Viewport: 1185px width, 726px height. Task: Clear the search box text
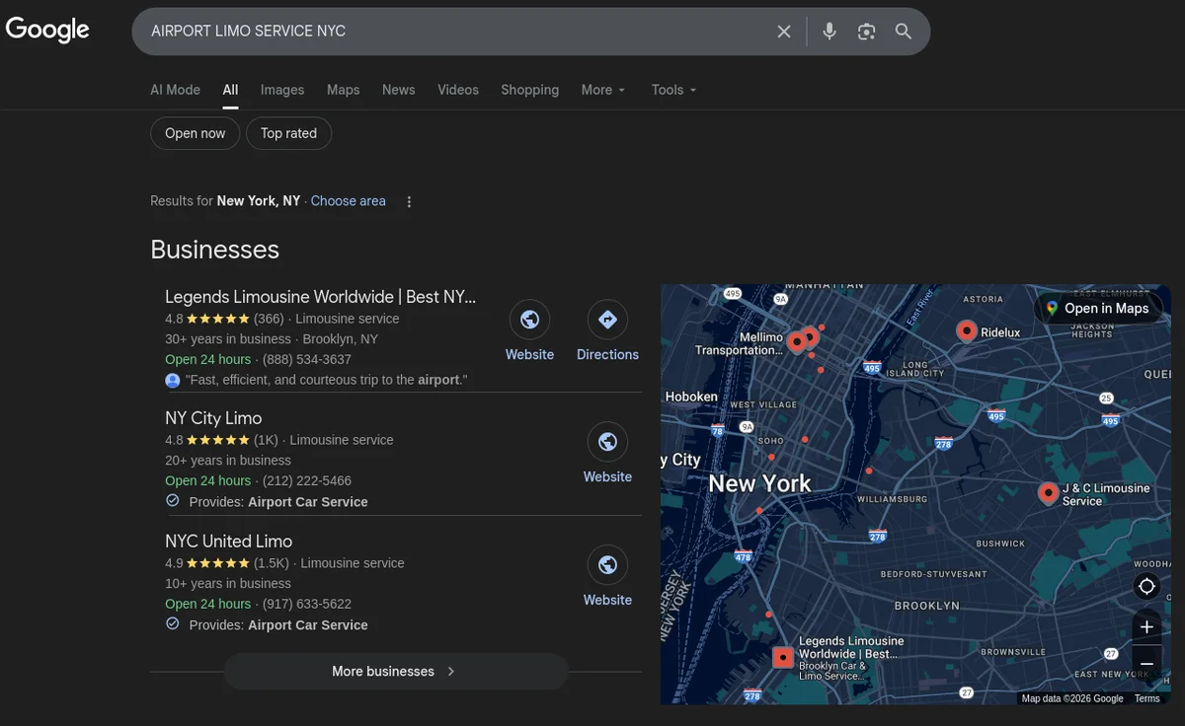coord(784,32)
